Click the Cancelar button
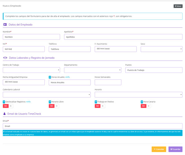 click(159, 149)
